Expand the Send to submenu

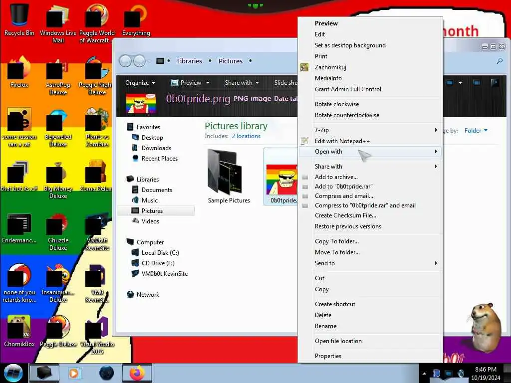[x=370, y=263]
